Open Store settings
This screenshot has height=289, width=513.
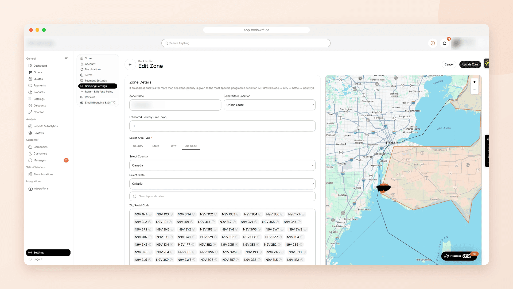click(x=88, y=59)
